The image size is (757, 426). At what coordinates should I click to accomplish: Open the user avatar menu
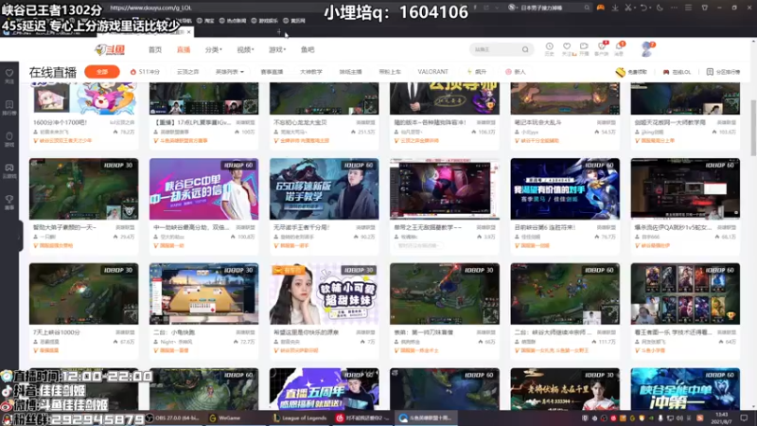pos(647,49)
